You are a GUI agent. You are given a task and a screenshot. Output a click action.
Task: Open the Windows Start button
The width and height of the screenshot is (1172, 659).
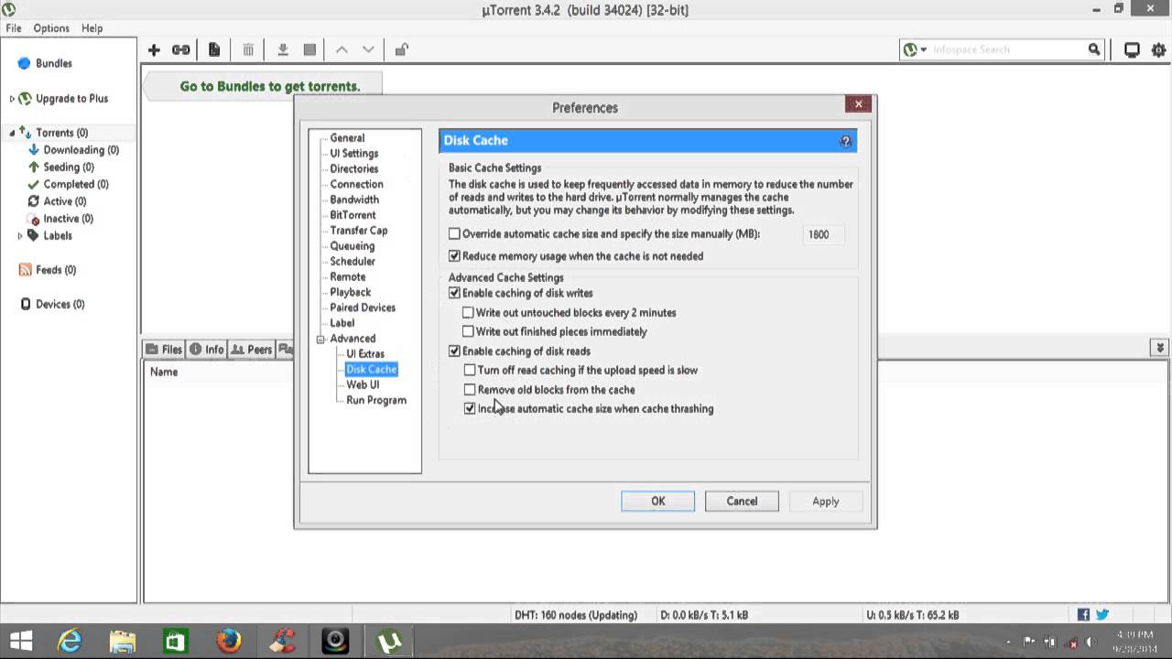pos(21,641)
